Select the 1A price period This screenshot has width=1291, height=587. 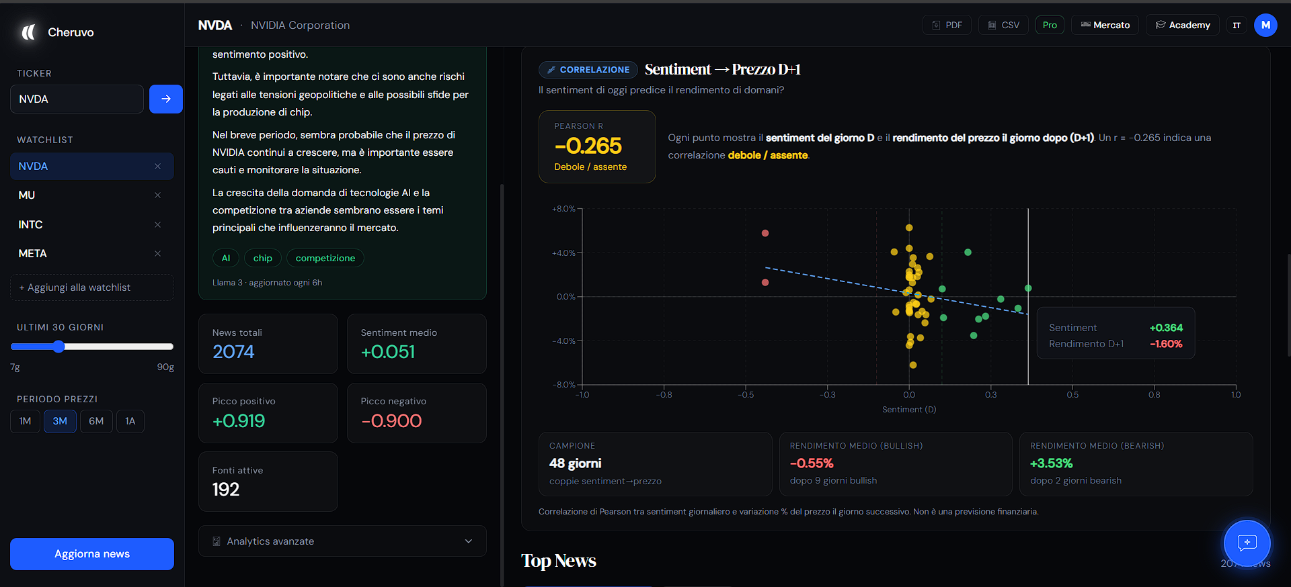tap(130, 421)
